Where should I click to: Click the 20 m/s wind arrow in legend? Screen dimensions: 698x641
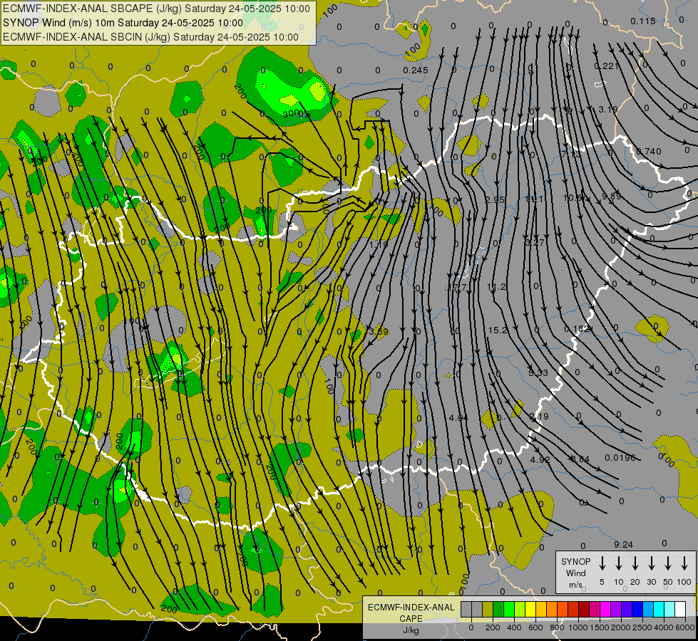point(635,563)
